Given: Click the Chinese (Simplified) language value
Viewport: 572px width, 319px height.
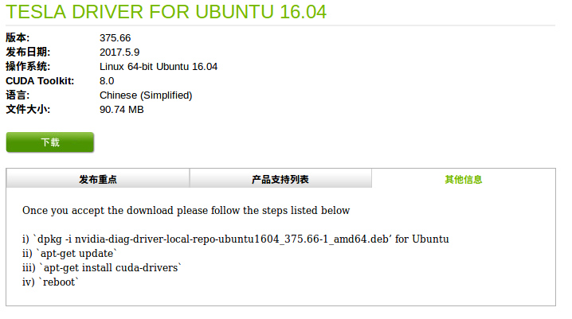Looking at the screenshot, I should [146, 95].
